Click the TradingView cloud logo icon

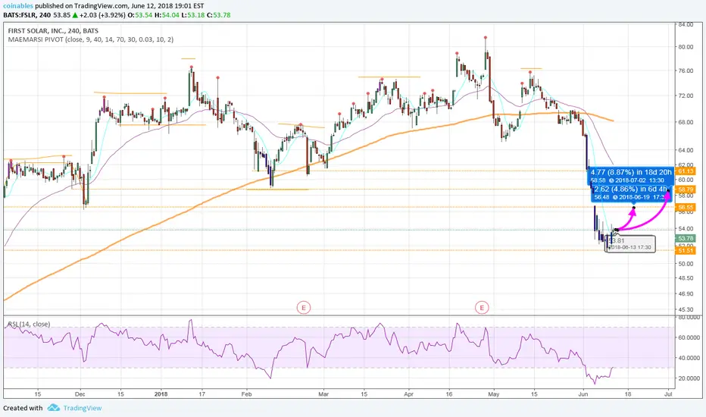(54, 408)
